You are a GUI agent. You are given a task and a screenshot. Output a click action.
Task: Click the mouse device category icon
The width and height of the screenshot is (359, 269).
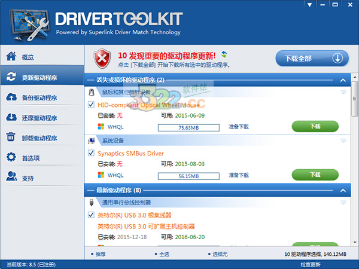pyautogui.click(x=92, y=92)
